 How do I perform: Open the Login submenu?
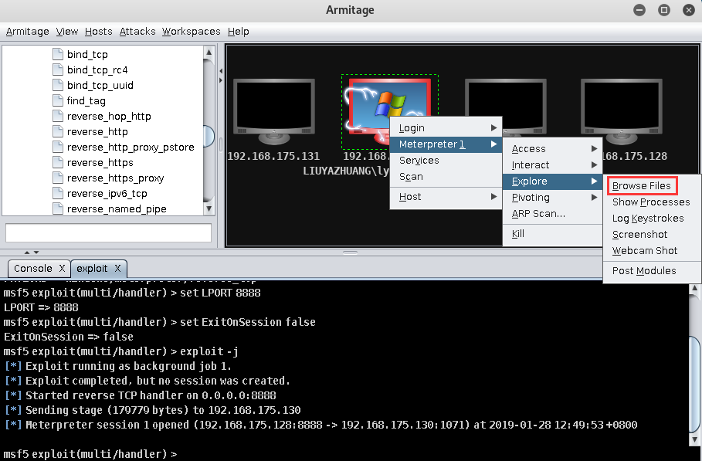(446, 128)
